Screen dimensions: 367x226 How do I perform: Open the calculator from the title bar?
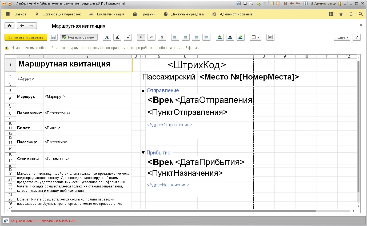click(x=272, y=4)
